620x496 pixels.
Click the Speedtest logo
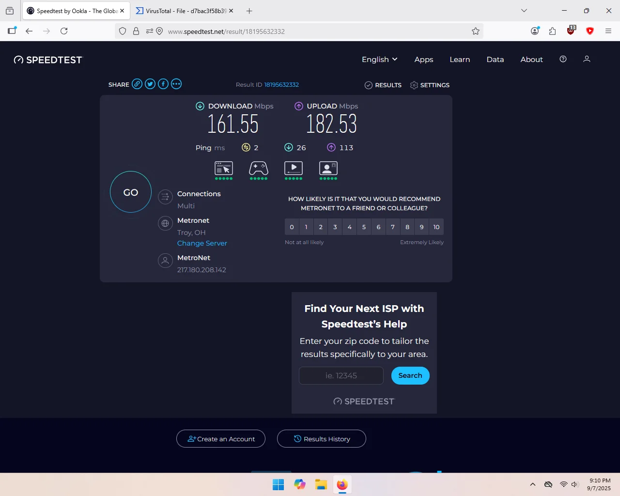[48, 60]
